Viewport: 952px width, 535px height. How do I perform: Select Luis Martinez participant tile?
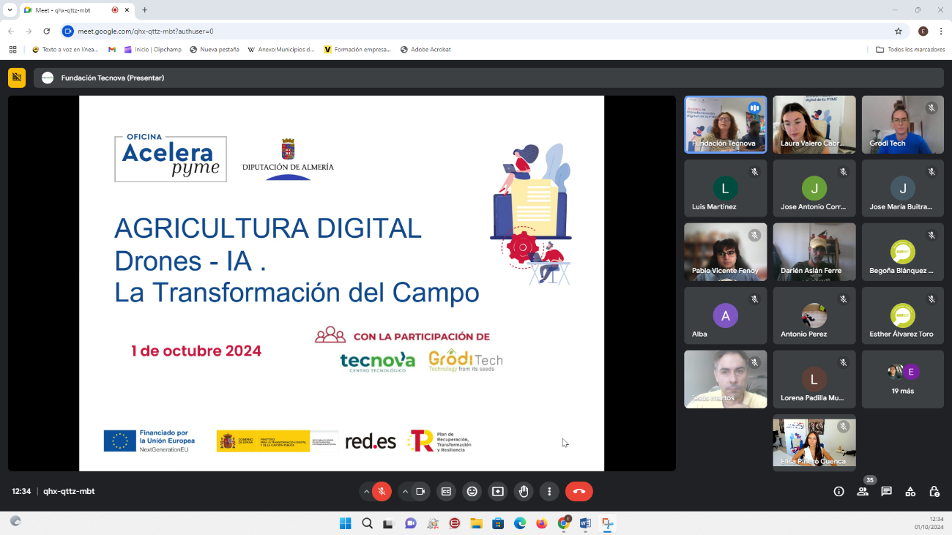(726, 188)
